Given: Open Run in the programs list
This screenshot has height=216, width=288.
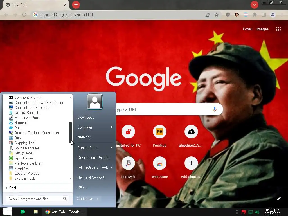Looking at the screenshot, I should (15, 138).
